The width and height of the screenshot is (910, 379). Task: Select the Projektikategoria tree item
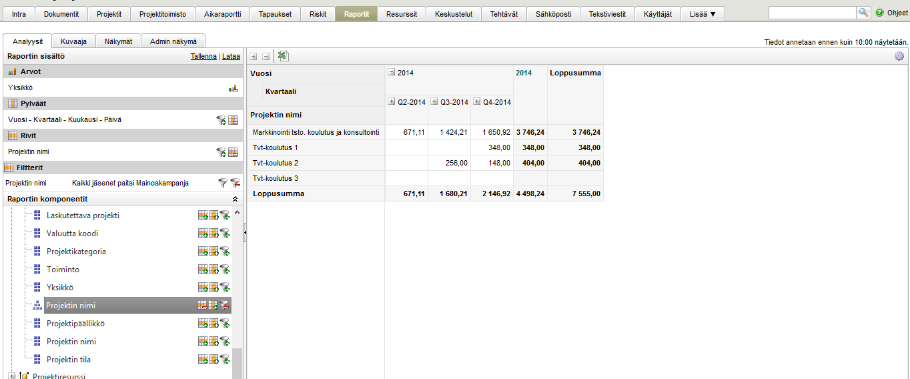(76, 252)
